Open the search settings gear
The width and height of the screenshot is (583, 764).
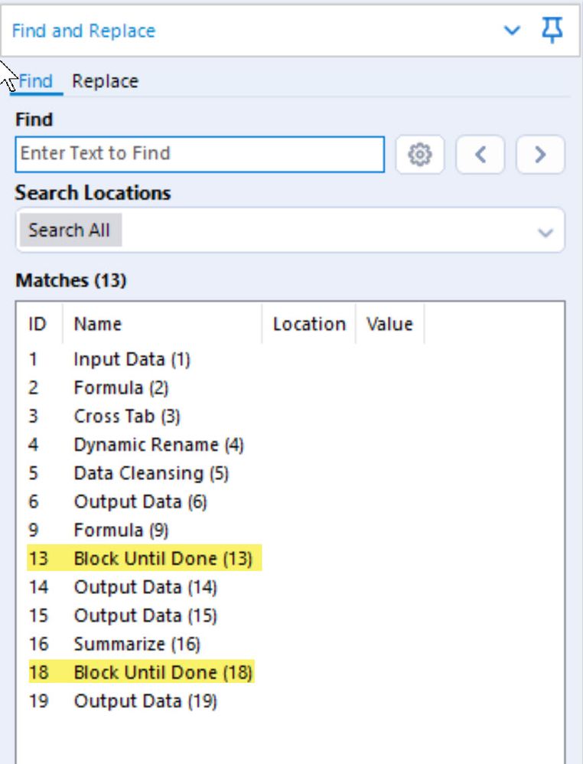[x=419, y=155]
